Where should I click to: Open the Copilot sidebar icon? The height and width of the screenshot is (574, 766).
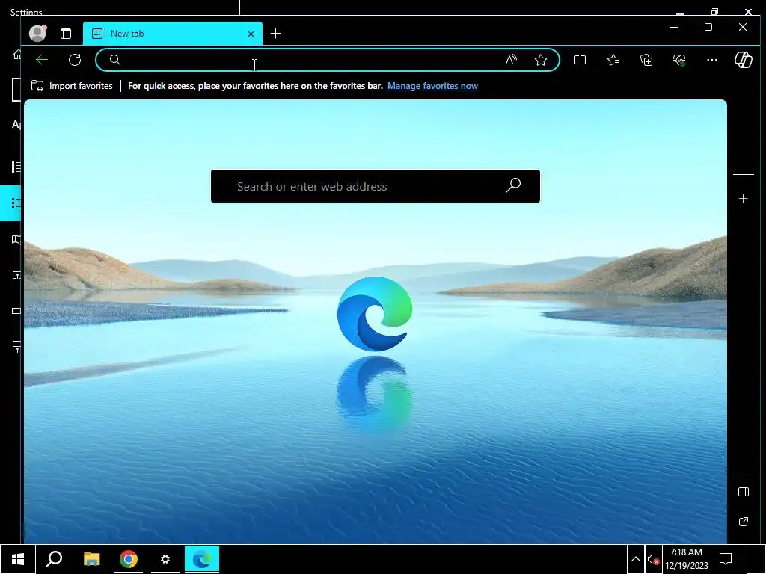pos(743,60)
